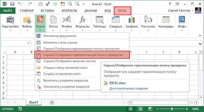The image size is (204, 112).
Task: Expand the Name Box dropdown arrow
Action: click(29, 43)
